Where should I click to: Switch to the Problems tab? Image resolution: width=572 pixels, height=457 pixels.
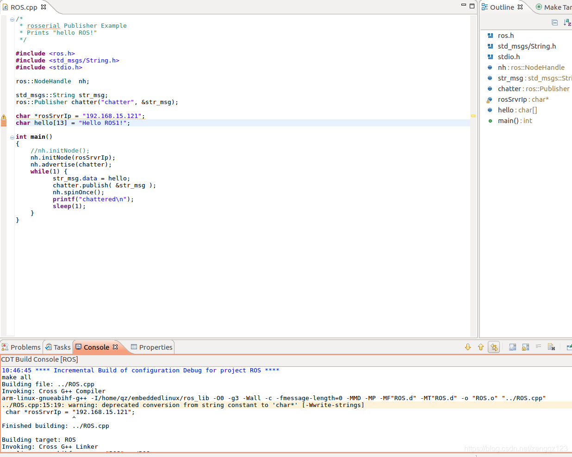pyautogui.click(x=21, y=347)
